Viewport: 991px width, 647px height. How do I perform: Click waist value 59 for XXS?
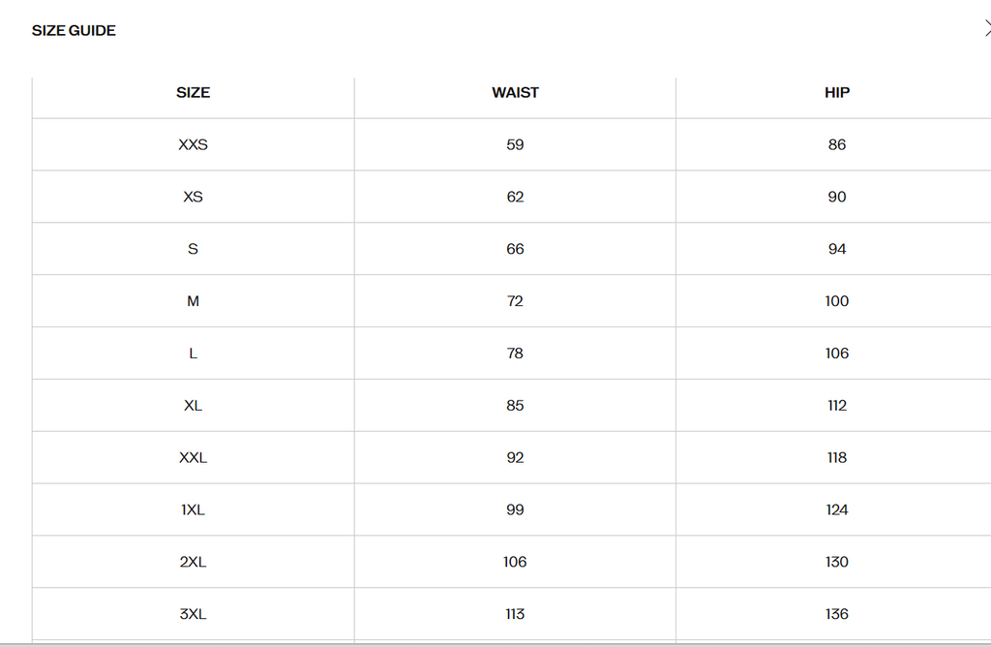515,145
